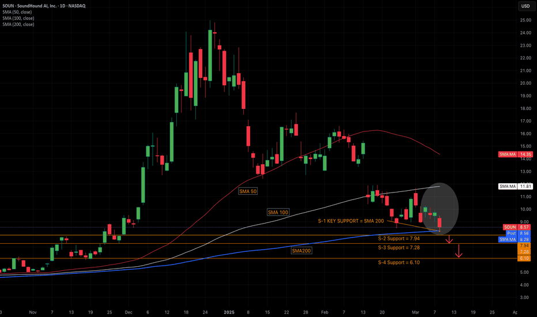This screenshot has width=537, height=317.
Task: Click the Mar date axis label
Action: click(x=415, y=312)
